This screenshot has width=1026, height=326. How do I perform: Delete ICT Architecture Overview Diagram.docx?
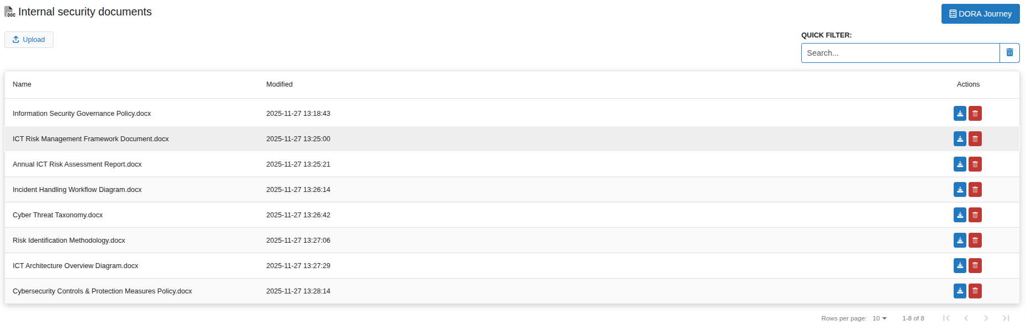[975, 266]
